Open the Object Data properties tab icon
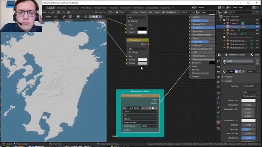Screen dimensions: 262x147 click(x=218, y=117)
